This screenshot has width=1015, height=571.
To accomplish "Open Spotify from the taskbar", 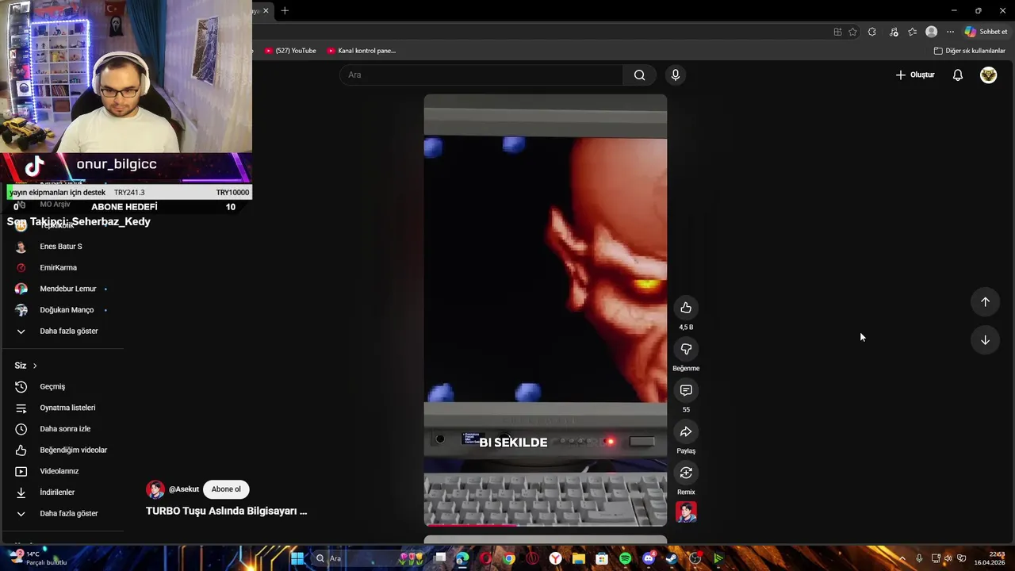I will tap(625, 558).
